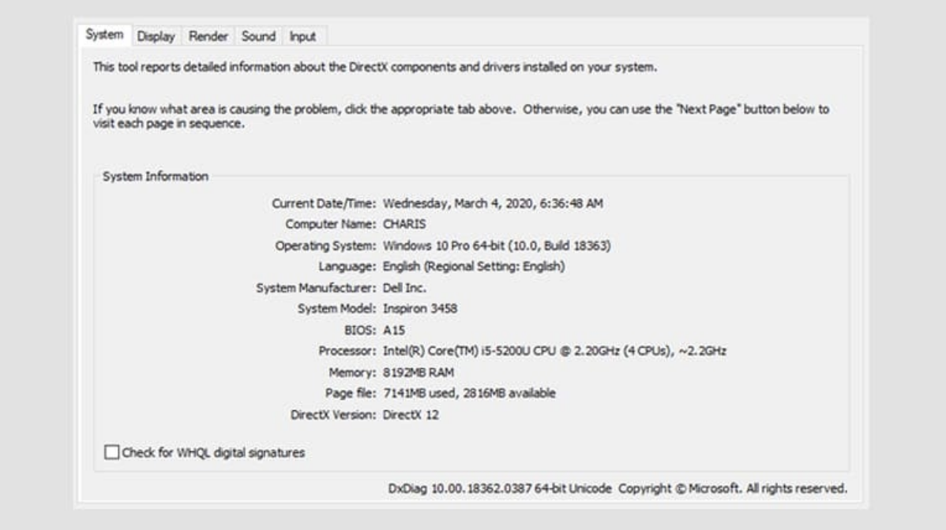Click the Page file usage value

(x=469, y=393)
